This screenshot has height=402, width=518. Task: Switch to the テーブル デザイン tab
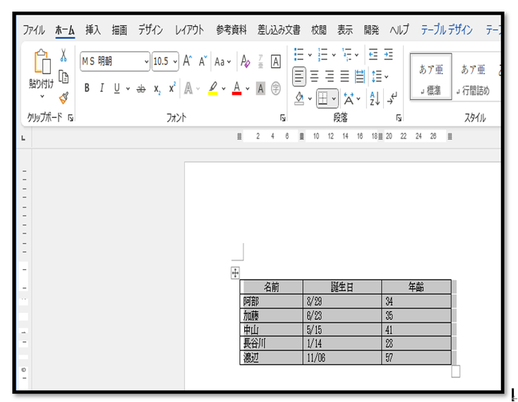point(447,30)
